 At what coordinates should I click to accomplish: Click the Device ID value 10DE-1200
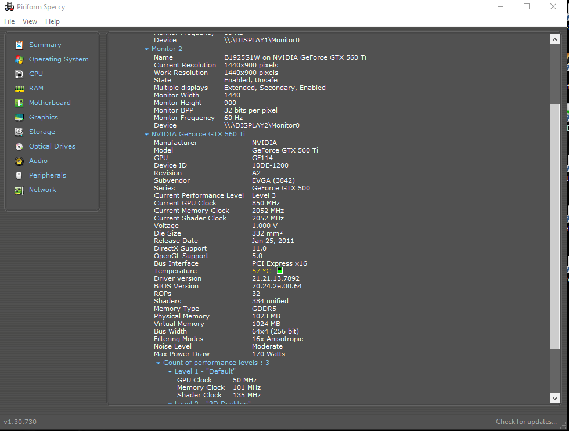click(271, 165)
